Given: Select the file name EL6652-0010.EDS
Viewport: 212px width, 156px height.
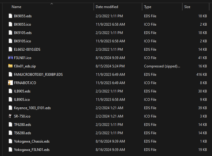Looking at the screenshot, I should 27,50.
